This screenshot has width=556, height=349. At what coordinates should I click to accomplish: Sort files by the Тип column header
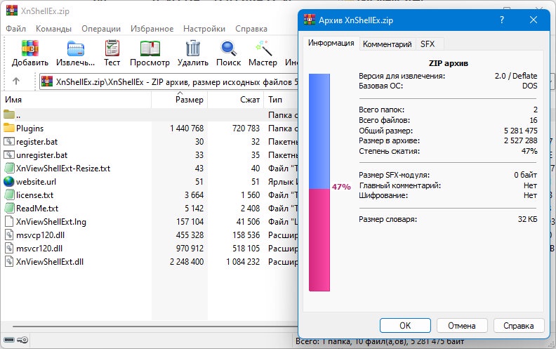click(x=281, y=99)
